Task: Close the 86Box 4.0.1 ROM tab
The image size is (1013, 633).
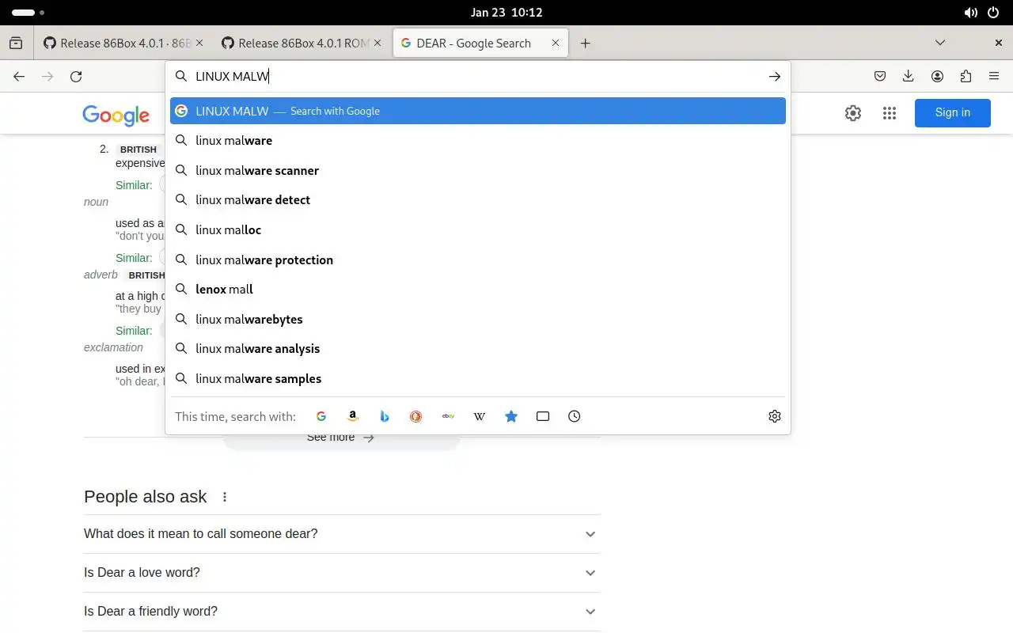Action: 378,44
